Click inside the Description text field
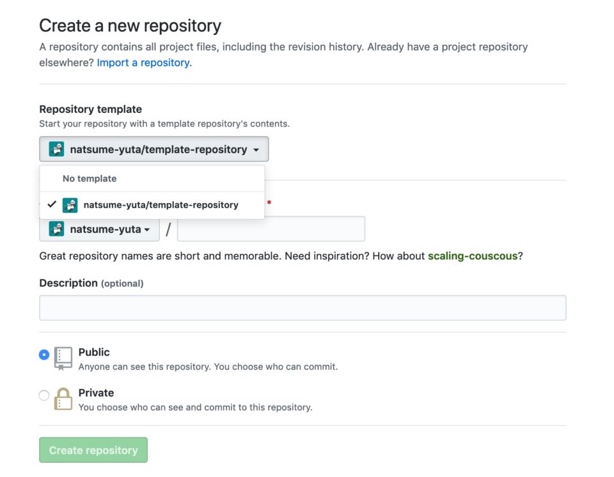This screenshot has width=614, height=477. tap(303, 307)
